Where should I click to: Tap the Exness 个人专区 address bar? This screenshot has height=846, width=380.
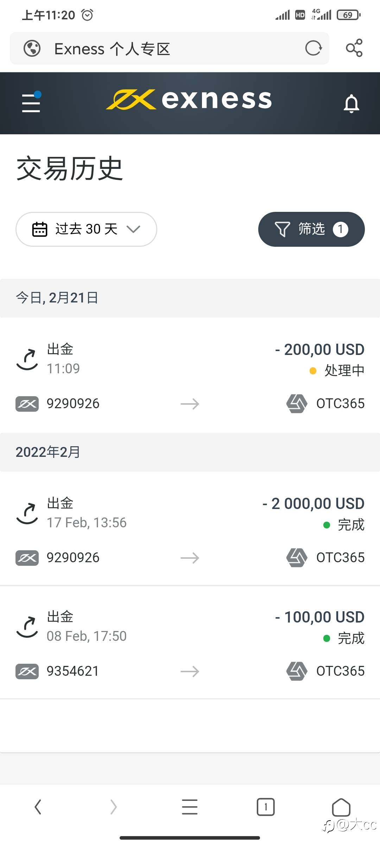(x=170, y=48)
